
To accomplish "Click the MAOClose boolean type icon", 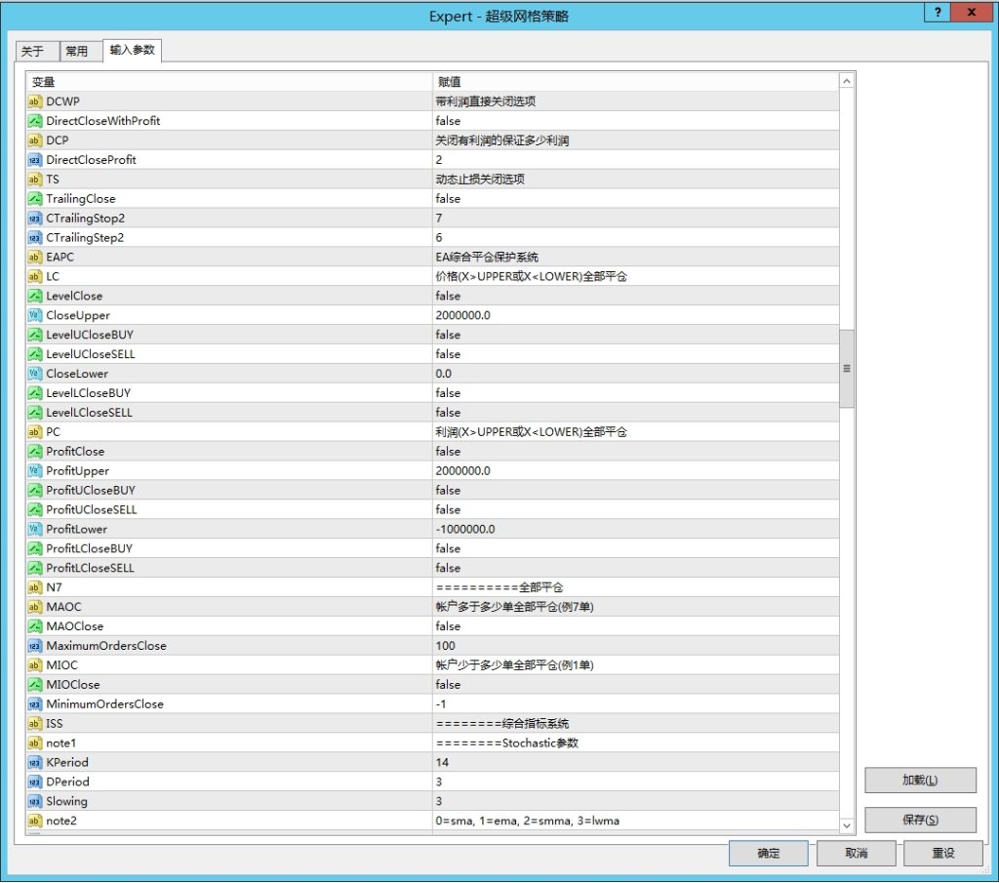I will click(x=35, y=626).
